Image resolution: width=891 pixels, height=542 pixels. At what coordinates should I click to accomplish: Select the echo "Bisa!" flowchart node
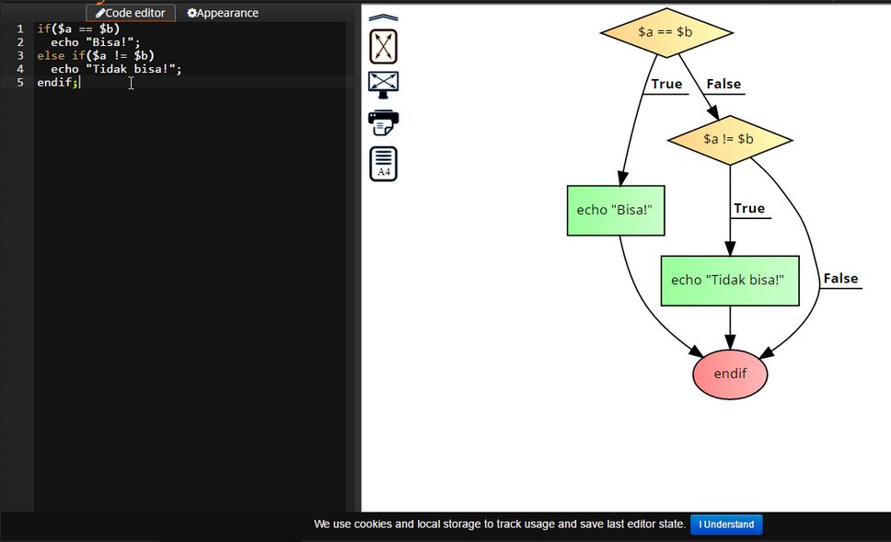(616, 210)
